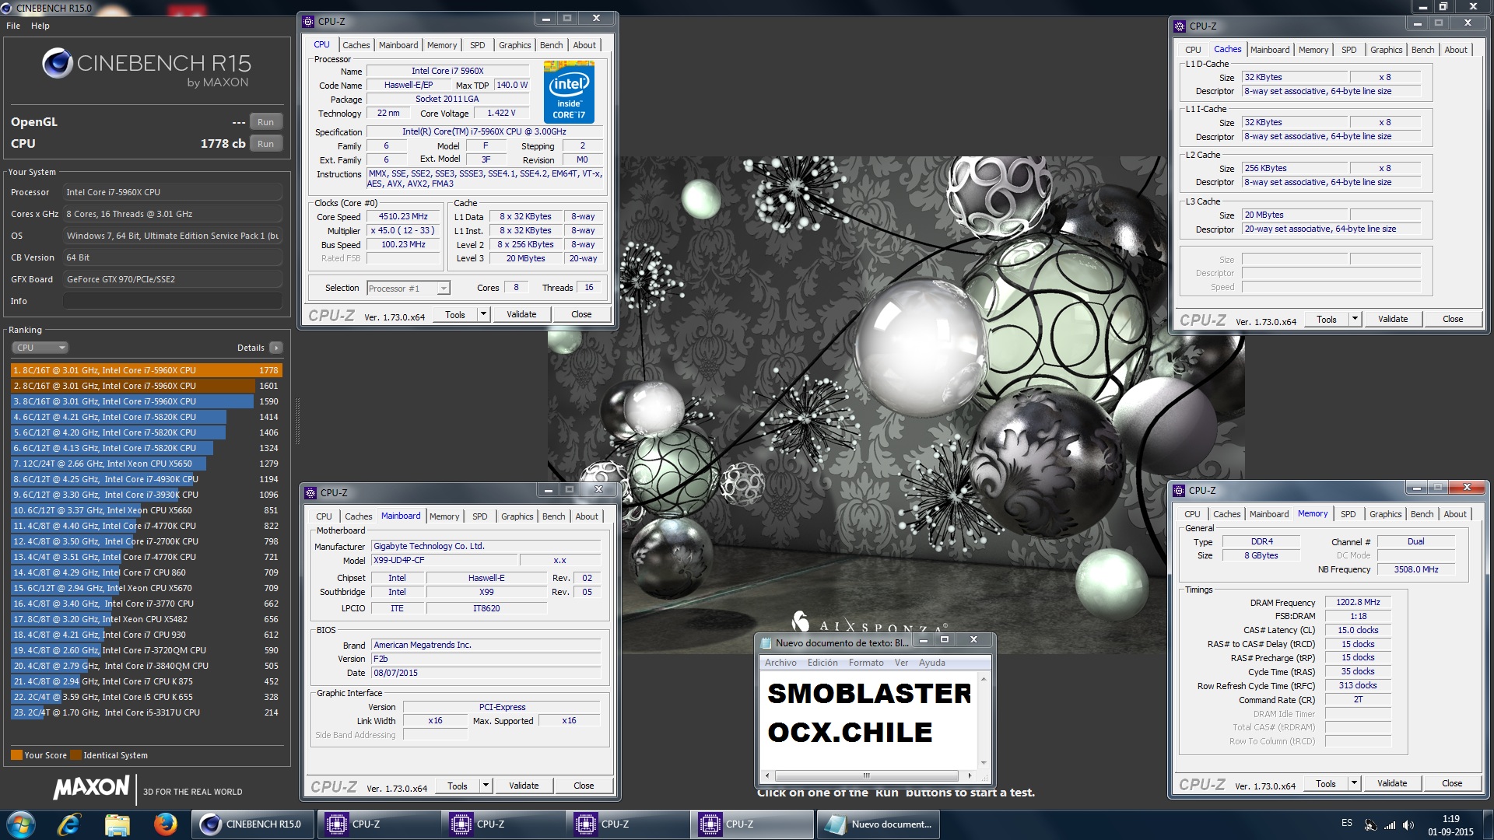
Task: Click the BIOS date 08/07/2015
Action: click(x=486, y=673)
